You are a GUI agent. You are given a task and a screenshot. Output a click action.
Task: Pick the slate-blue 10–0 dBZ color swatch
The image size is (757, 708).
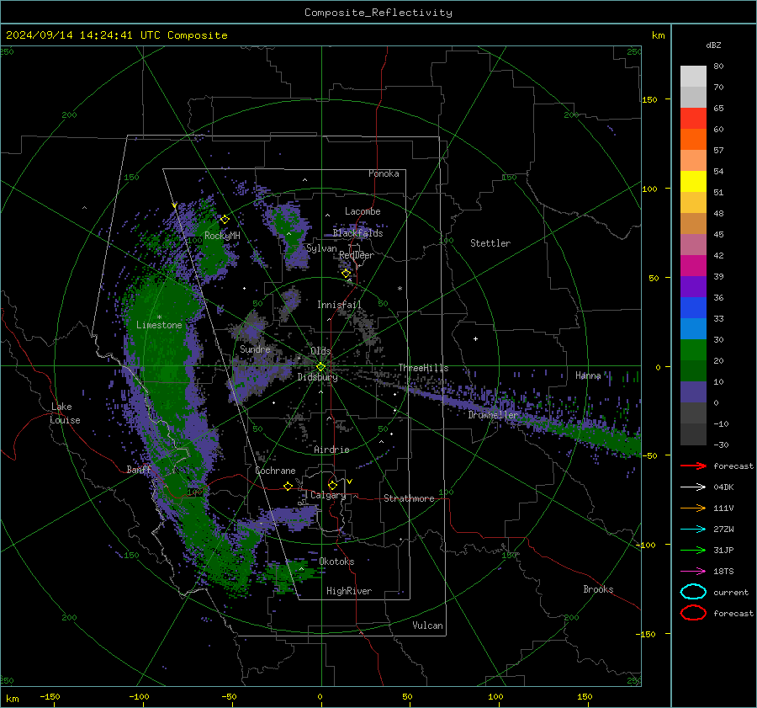pos(693,392)
